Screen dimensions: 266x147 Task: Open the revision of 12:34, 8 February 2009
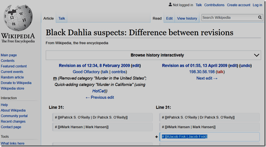94,66
